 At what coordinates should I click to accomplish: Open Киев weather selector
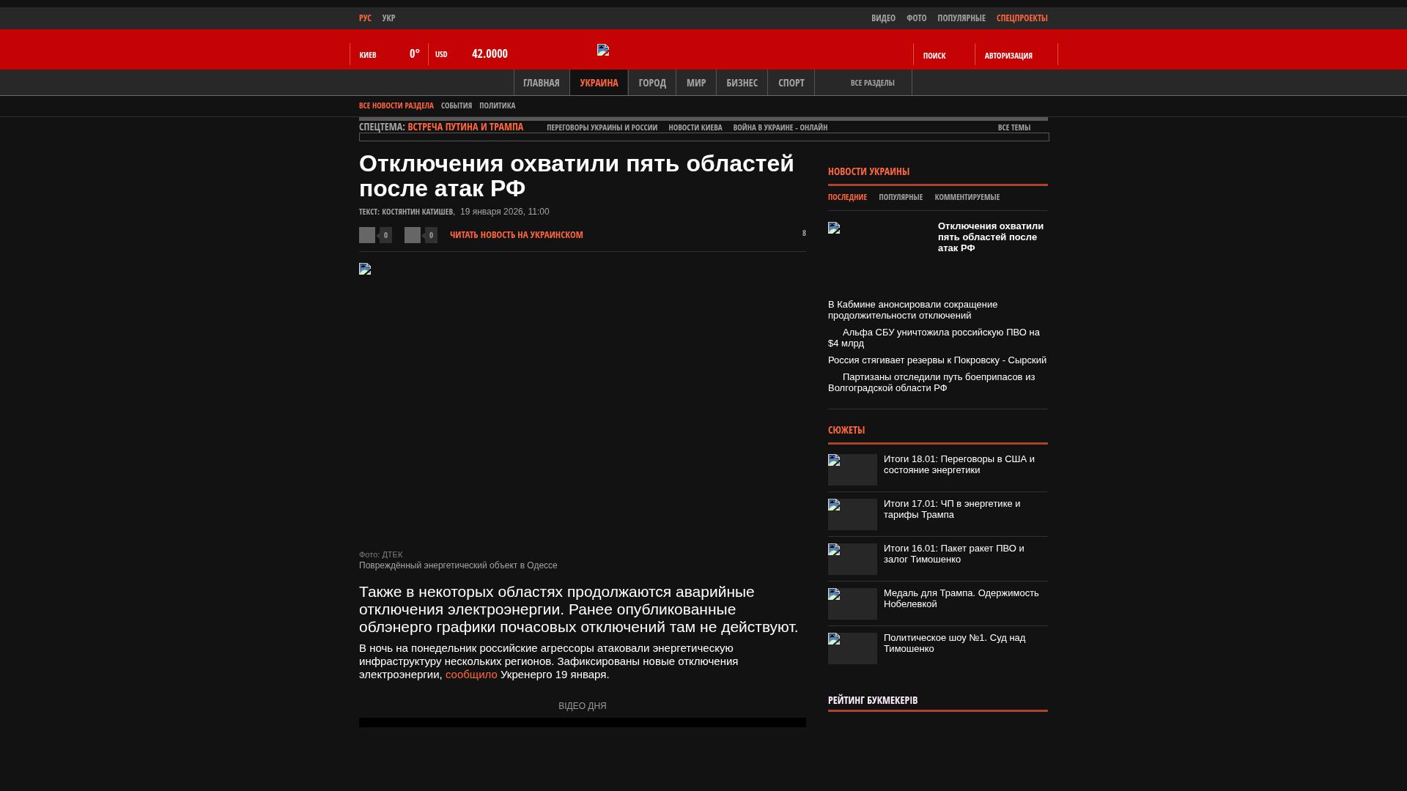pos(368,55)
